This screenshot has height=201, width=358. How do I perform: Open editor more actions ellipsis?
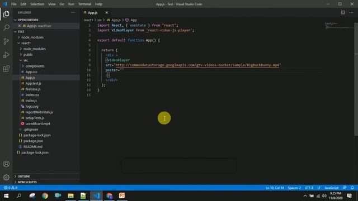tap(351, 12)
